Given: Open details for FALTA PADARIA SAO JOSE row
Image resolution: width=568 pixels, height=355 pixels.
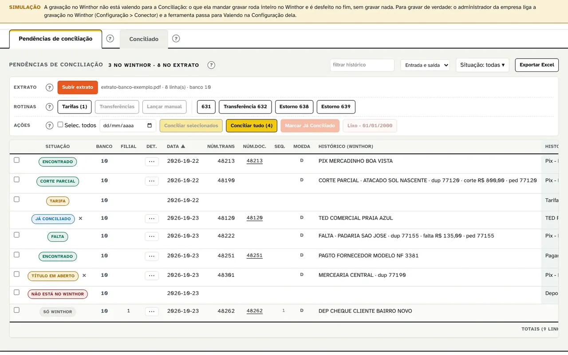Looking at the screenshot, I should click(x=152, y=236).
